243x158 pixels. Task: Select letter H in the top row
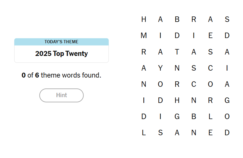tap(144, 20)
